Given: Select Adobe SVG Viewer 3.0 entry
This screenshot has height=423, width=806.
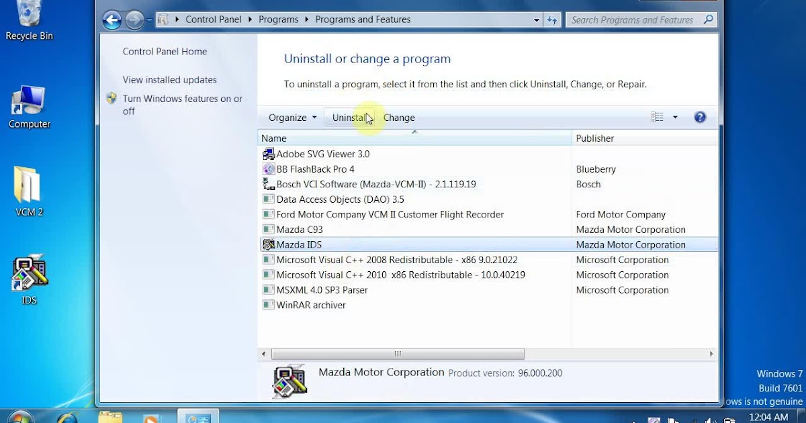Looking at the screenshot, I should (x=323, y=154).
